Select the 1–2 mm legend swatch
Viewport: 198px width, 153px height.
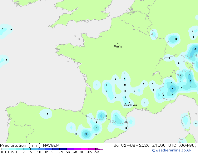click(x=20, y=149)
